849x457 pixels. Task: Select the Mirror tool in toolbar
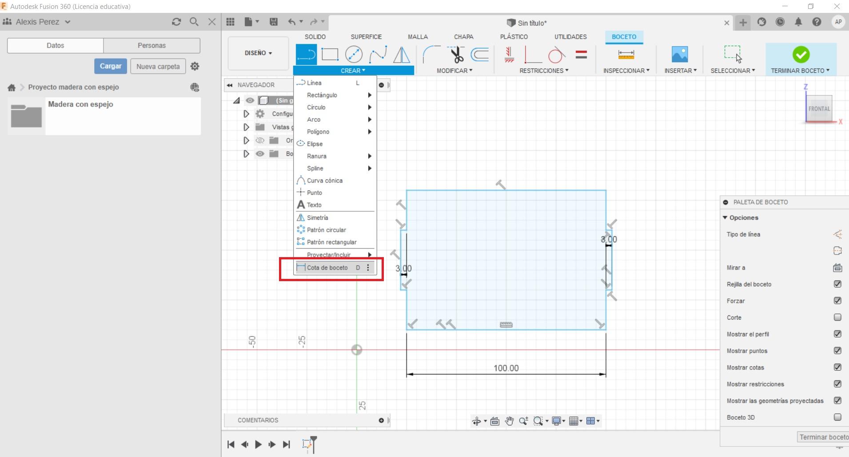click(x=402, y=55)
